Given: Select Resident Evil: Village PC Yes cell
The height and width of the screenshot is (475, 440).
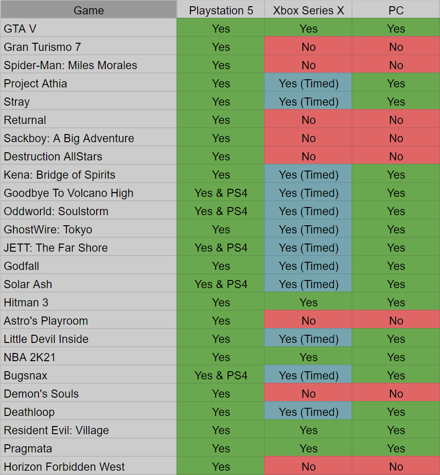Looking at the screenshot, I should point(396,430).
